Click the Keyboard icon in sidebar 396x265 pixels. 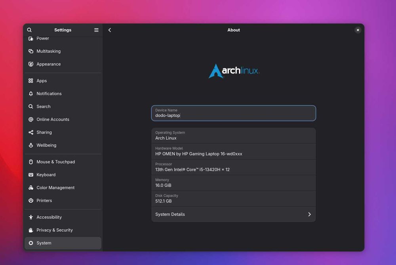tap(31, 175)
